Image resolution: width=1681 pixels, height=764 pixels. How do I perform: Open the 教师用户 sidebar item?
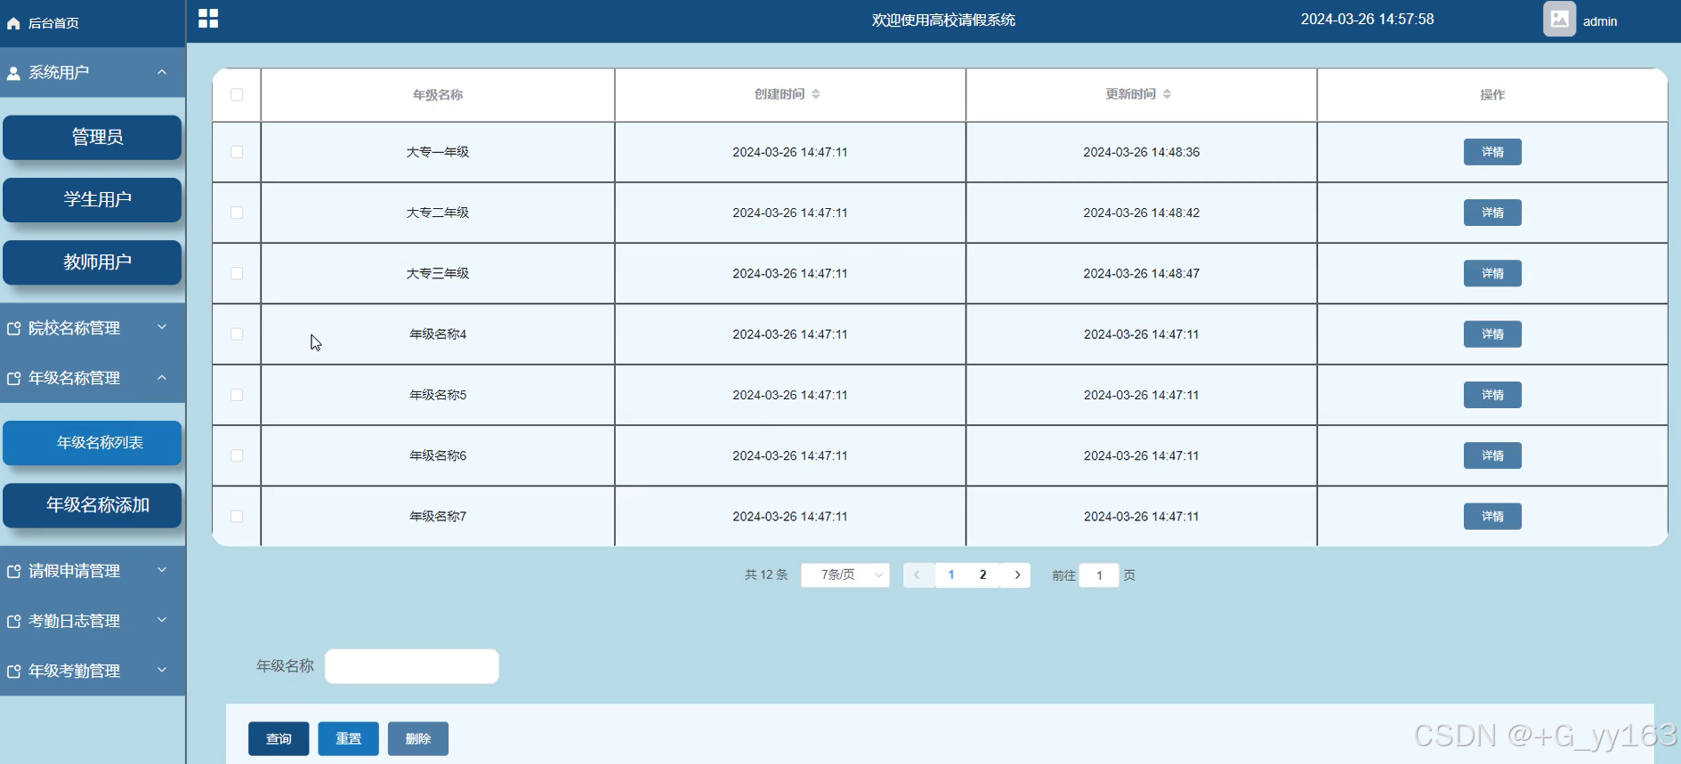93,261
